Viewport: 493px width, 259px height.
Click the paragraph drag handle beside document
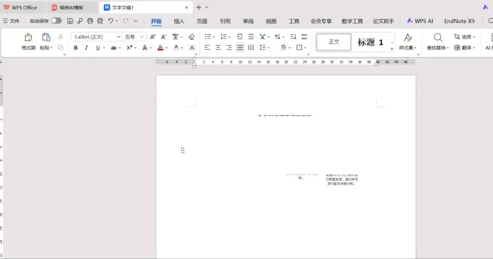pos(183,151)
